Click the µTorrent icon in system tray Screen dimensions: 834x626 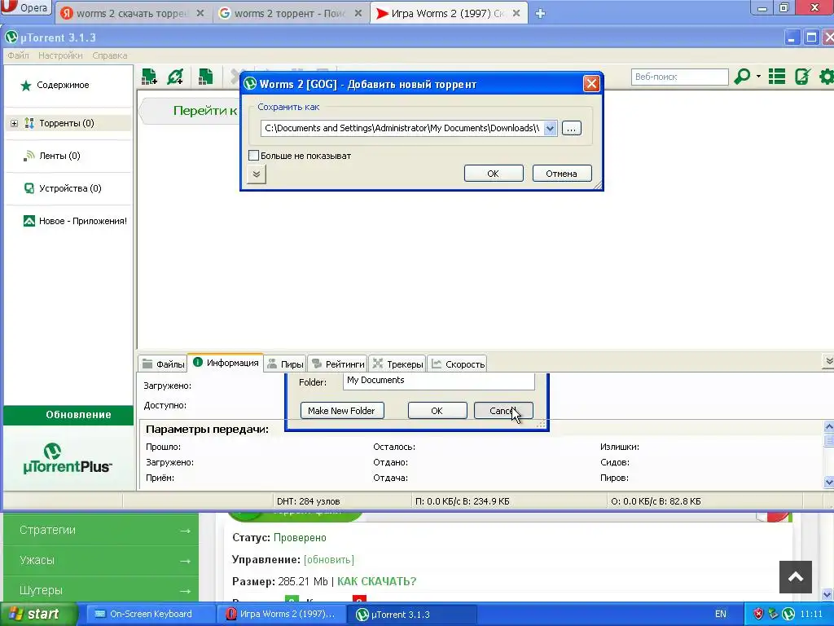[788, 615]
